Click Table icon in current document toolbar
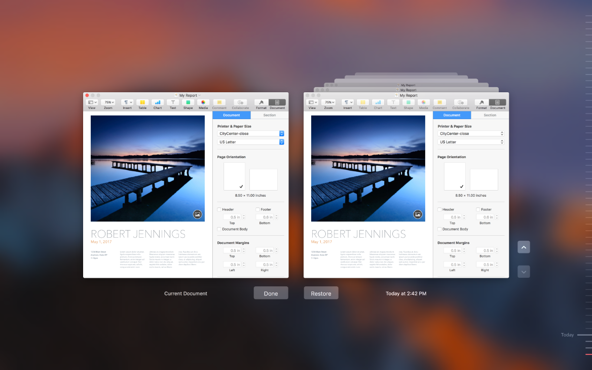 click(142, 102)
